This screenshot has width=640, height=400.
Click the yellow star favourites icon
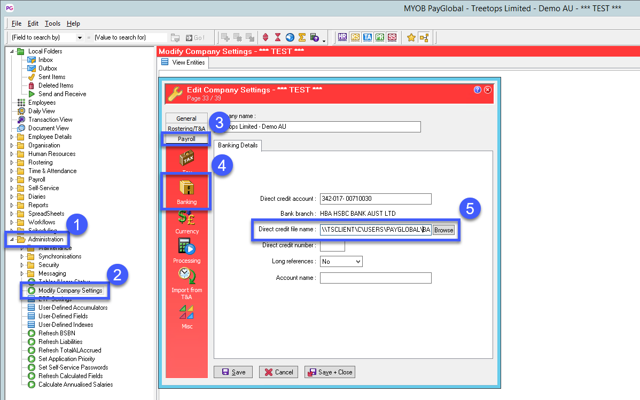pos(411,37)
